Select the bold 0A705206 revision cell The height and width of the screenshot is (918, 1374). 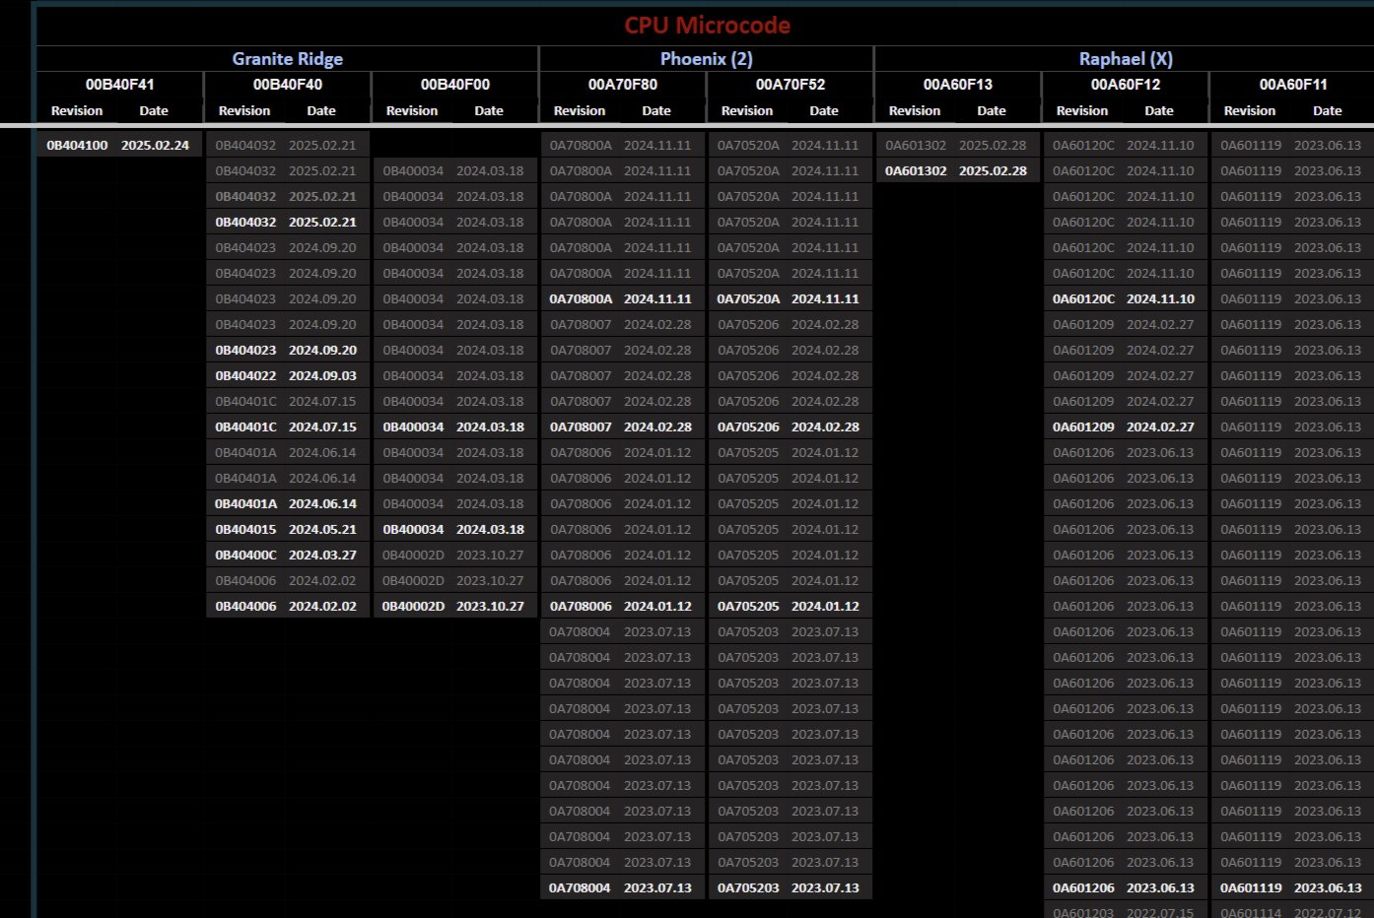[x=748, y=426]
